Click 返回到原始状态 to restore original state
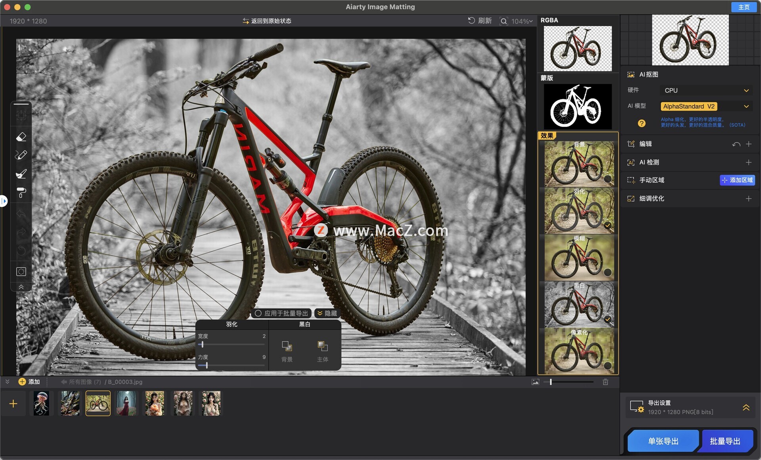761x460 pixels. [x=267, y=21]
